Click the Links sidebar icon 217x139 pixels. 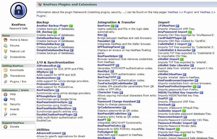pyautogui.click(x=5, y=114)
